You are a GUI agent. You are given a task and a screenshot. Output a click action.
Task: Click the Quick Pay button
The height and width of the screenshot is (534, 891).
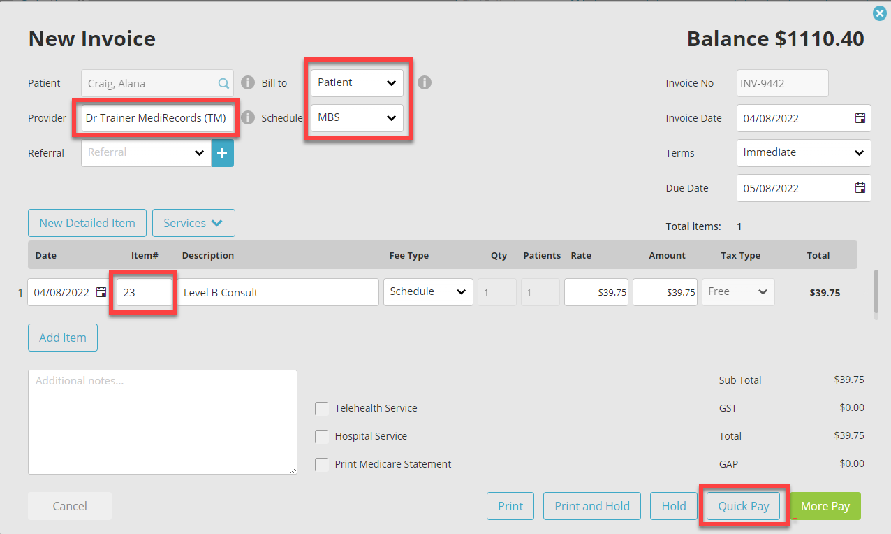point(744,506)
